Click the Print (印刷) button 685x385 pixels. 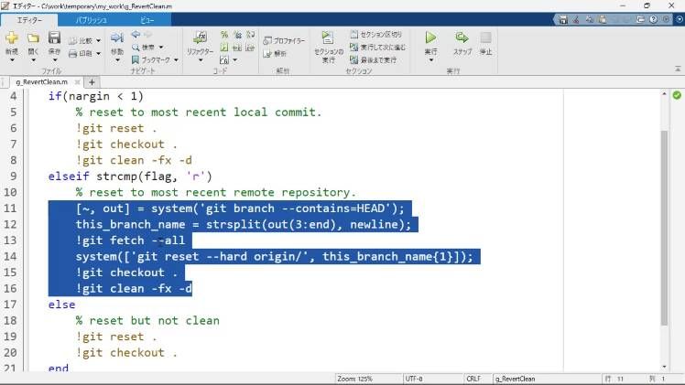click(x=81, y=53)
